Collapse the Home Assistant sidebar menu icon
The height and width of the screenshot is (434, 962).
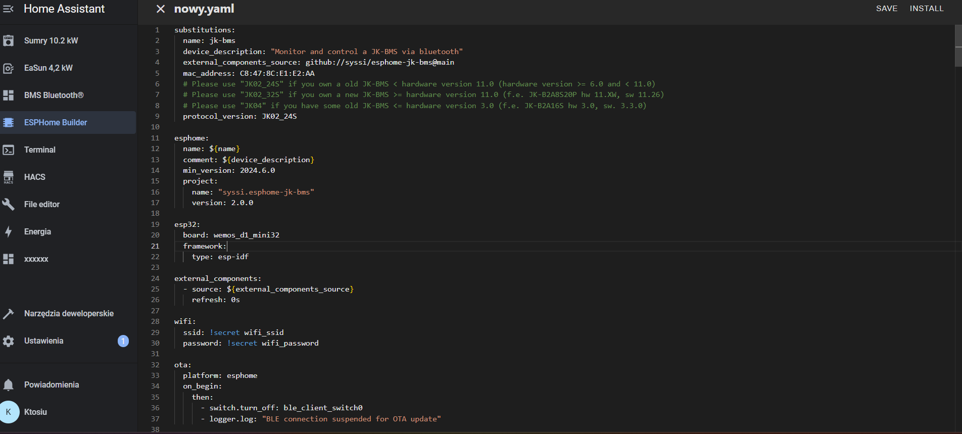8,9
